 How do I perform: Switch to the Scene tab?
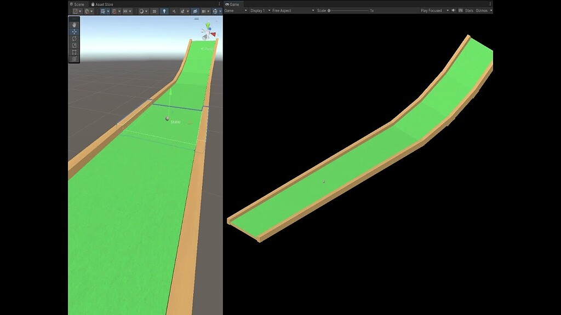click(x=80, y=3)
